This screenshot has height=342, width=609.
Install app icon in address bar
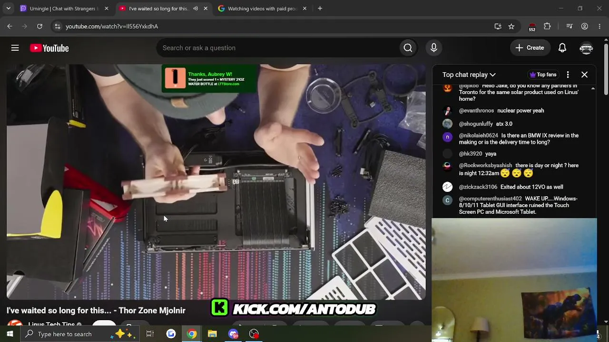coord(498,27)
